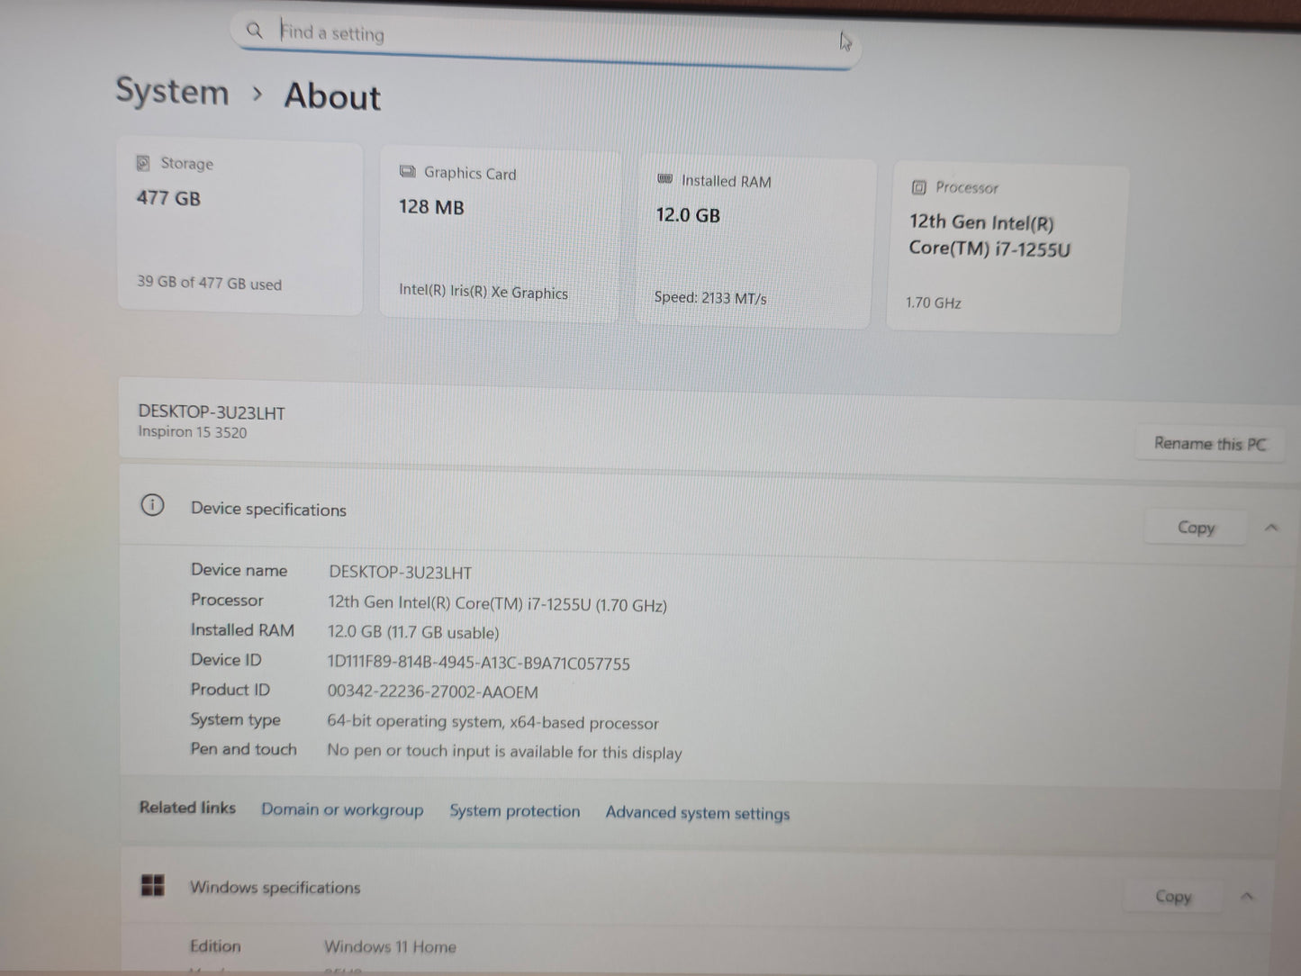Click the Processor chip icon
Viewport: 1301px width, 976px height.
pos(918,187)
